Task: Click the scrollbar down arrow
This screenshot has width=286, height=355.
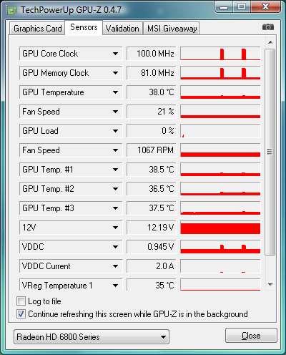Action: tap(270, 284)
